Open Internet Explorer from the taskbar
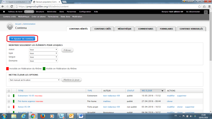 coord(23,116)
